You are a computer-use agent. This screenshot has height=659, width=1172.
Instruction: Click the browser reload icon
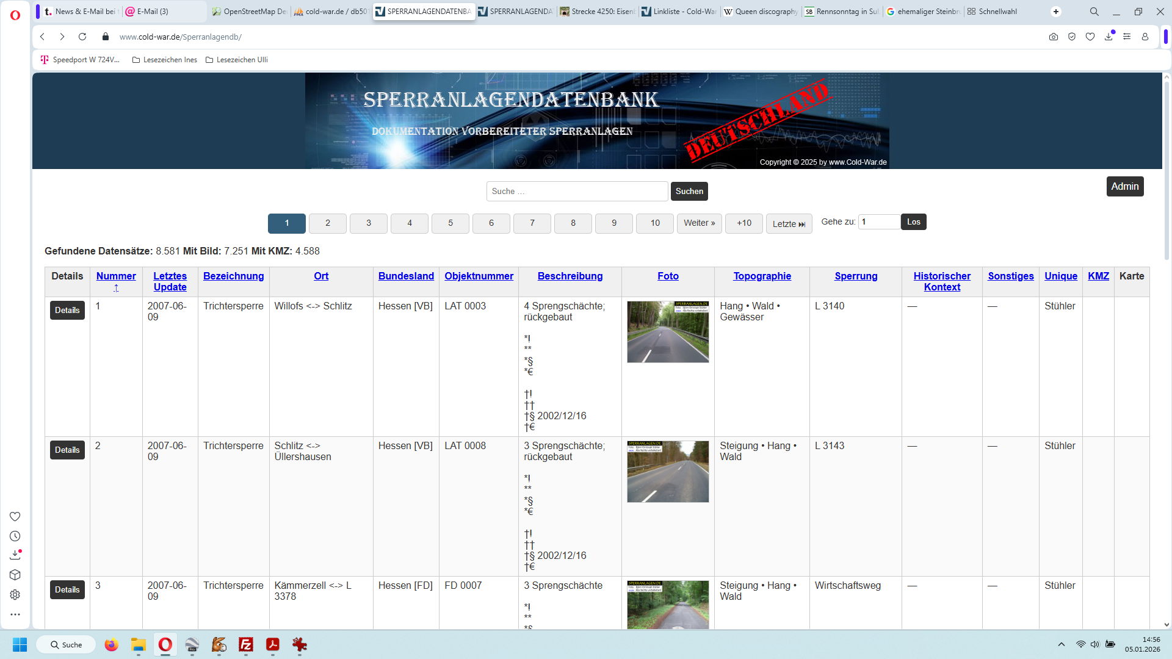tap(82, 37)
